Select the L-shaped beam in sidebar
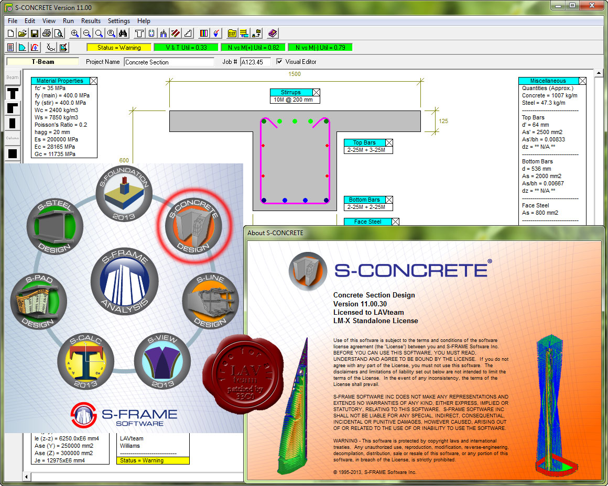 (x=13, y=108)
